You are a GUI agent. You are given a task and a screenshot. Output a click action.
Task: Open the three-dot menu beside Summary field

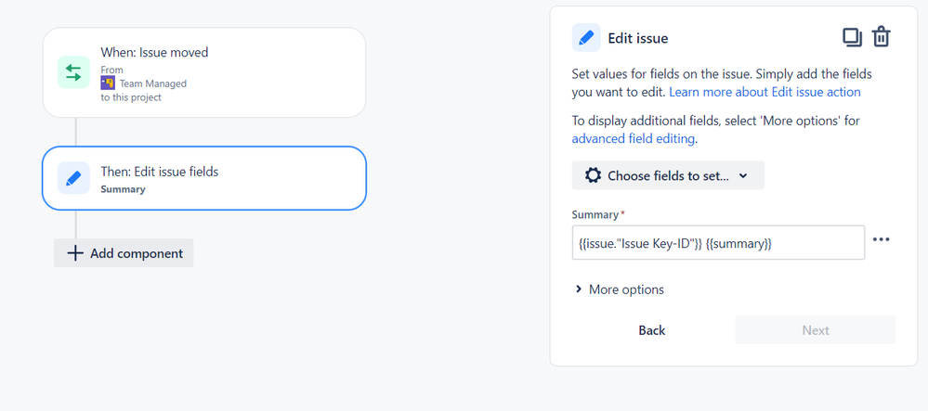[882, 239]
